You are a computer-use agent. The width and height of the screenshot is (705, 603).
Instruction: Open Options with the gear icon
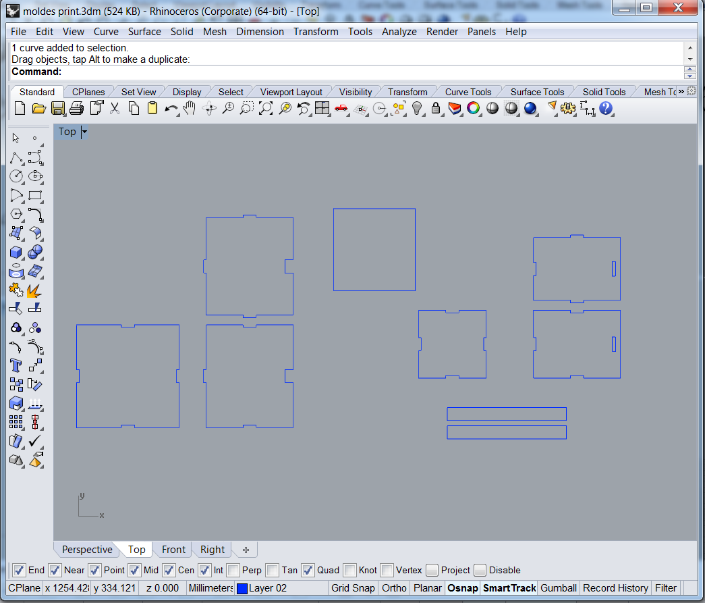568,109
